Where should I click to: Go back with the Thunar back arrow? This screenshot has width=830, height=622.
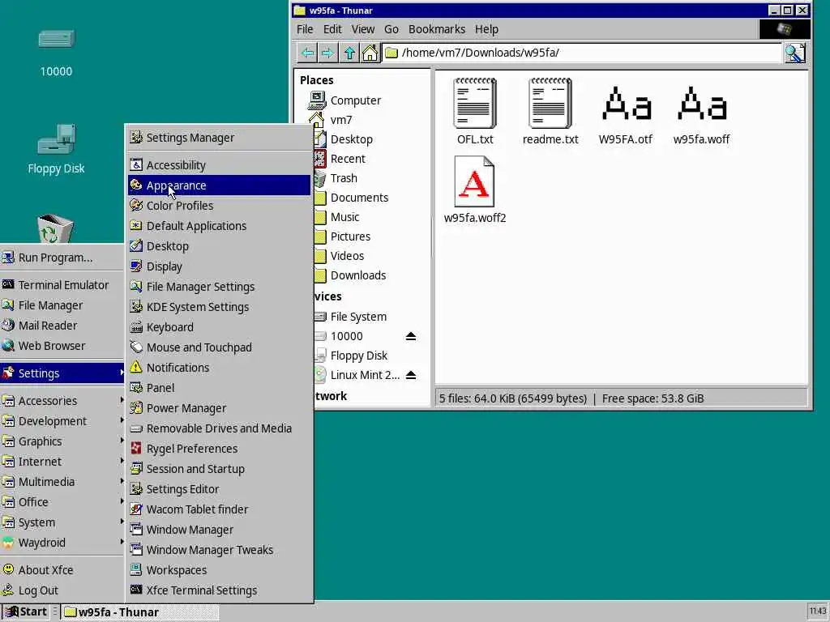click(x=307, y=53)
